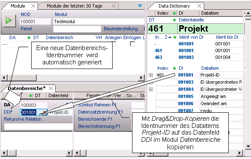Toggle the Einfügen checkbox in the Datenbereich row
The width and height of the screenshot is (251, 159).
[x=132, y=44]
